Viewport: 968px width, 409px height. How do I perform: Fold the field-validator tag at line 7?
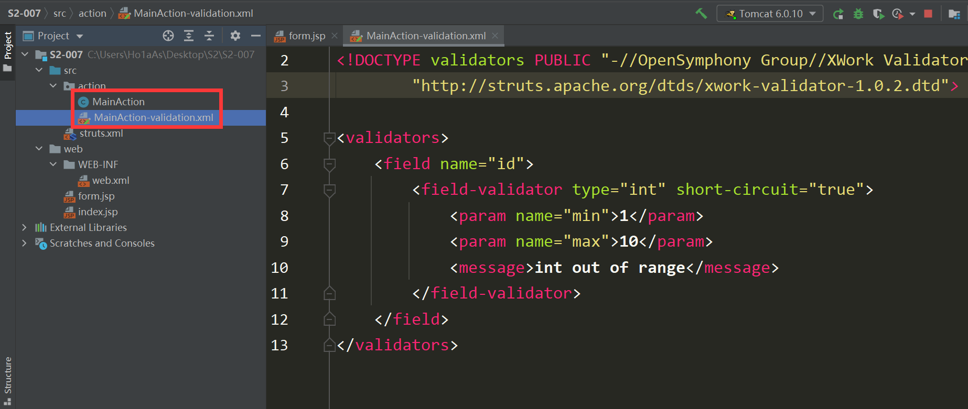[x=329, y=190]
